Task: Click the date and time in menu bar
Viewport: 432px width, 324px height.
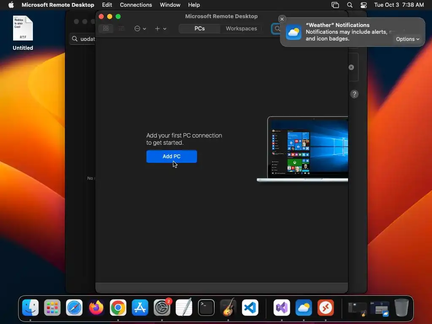Action: click(x=399, y=5)
